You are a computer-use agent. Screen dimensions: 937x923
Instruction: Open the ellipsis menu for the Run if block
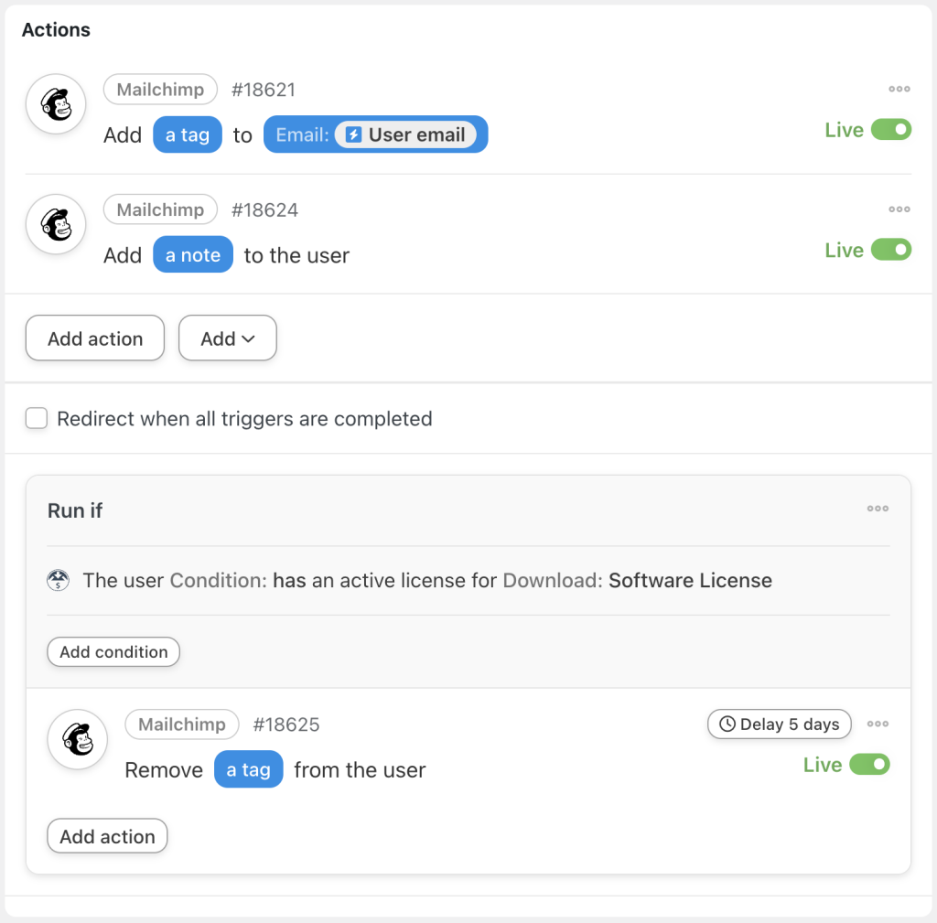[878, 509]
